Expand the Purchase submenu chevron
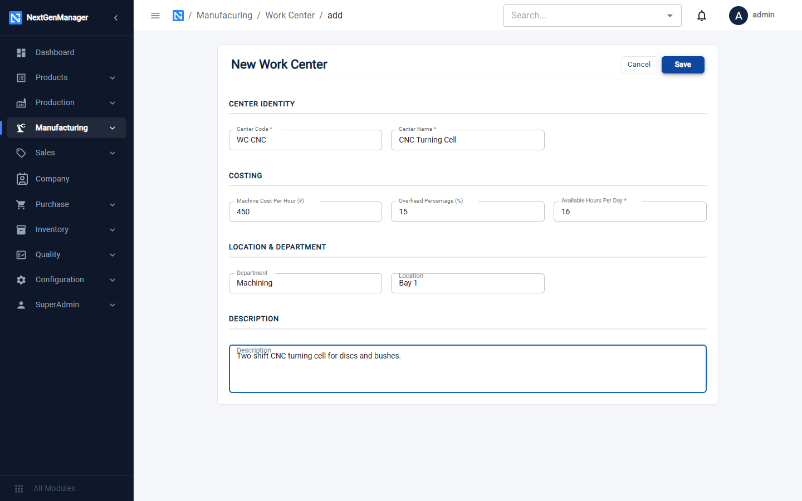Screen dimensions: 802x501 point(113,205)
